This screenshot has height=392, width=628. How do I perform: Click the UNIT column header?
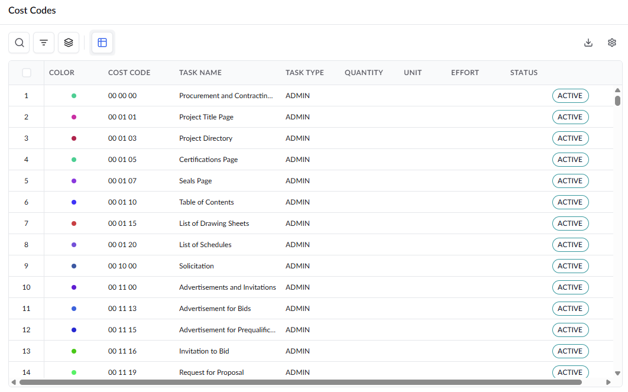tap(413, 73)
